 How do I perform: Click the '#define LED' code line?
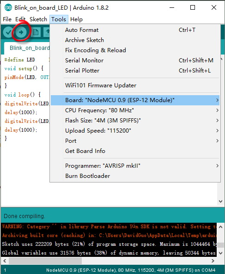click(19, 60)
